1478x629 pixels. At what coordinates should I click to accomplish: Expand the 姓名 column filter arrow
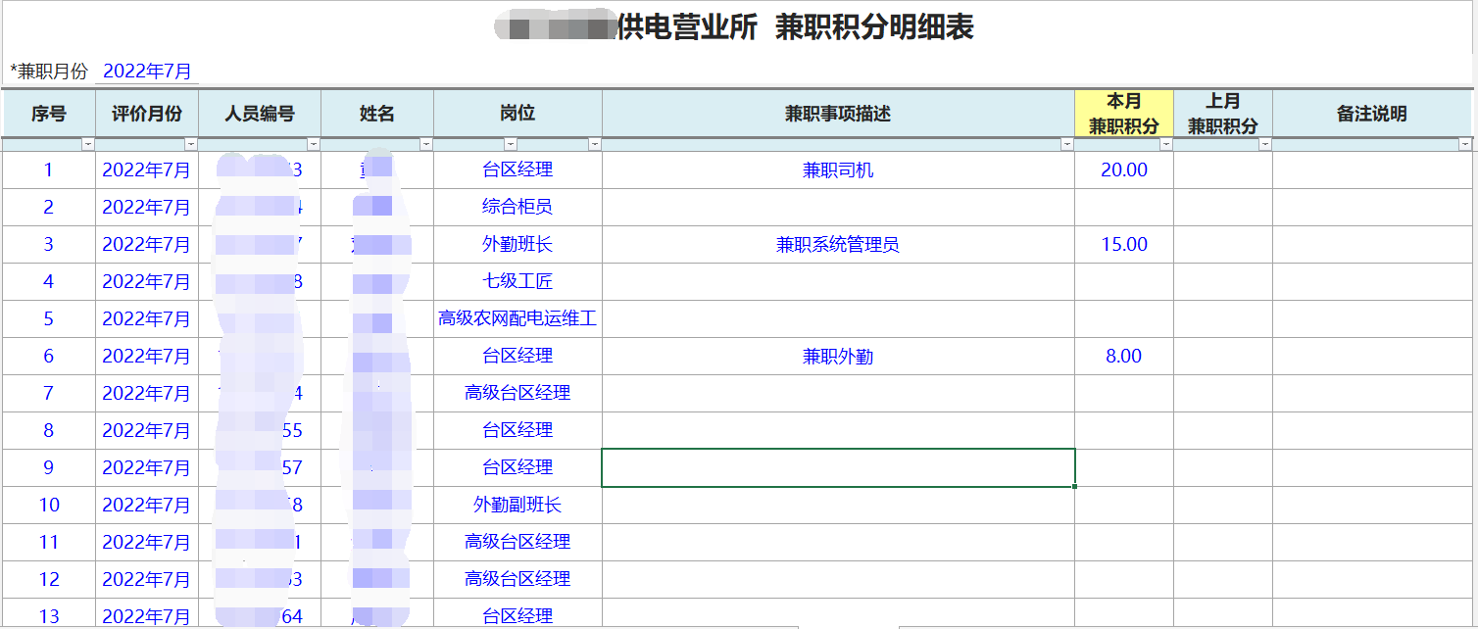(426, 144)
